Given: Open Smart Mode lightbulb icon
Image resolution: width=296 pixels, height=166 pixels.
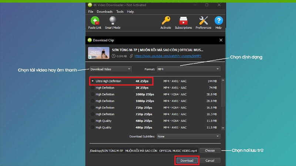Looking at the screenshot, I should pos(113,21).
